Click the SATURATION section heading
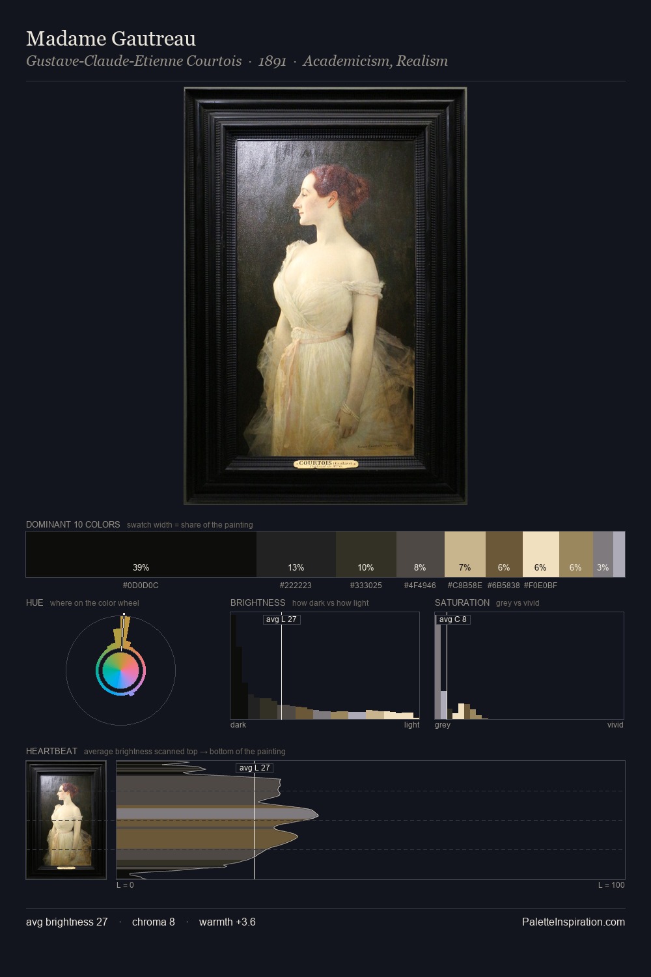651x977 pixels. (462, 602)
